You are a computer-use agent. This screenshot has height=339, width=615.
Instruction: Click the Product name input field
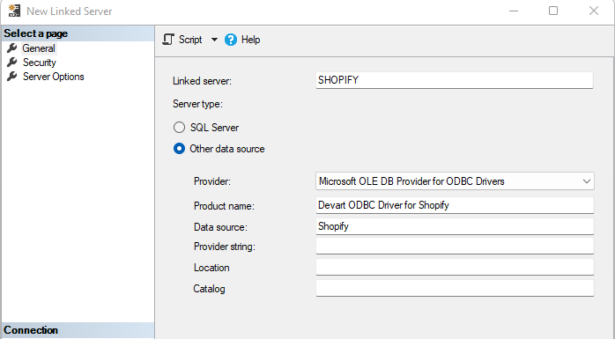pos(455,205)
